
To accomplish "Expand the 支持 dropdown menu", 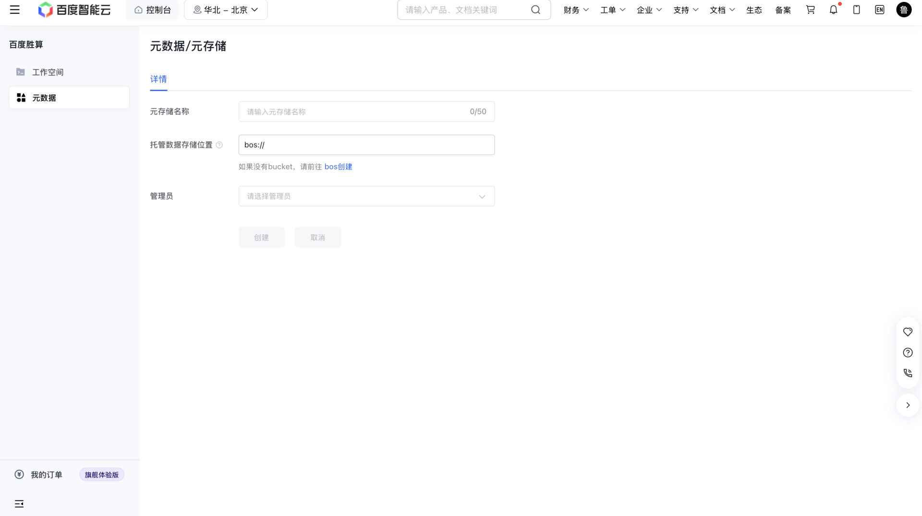I will tap(686, 10).
